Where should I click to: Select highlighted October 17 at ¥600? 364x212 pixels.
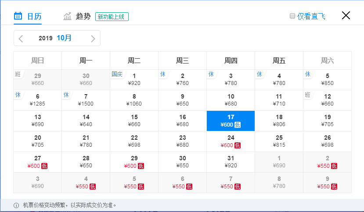(231, 121)
